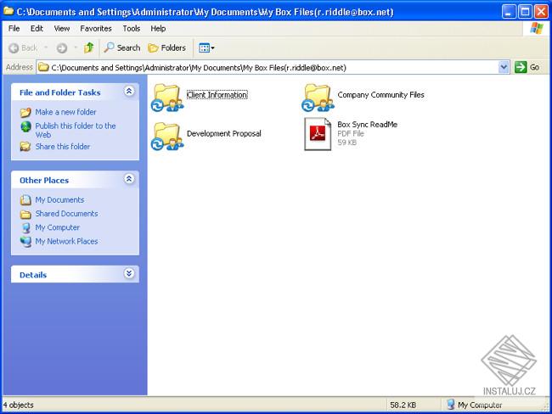Viewport: 552px width, 414px height.
Task: Click the Other Places heading
Action: coord(44,180)
